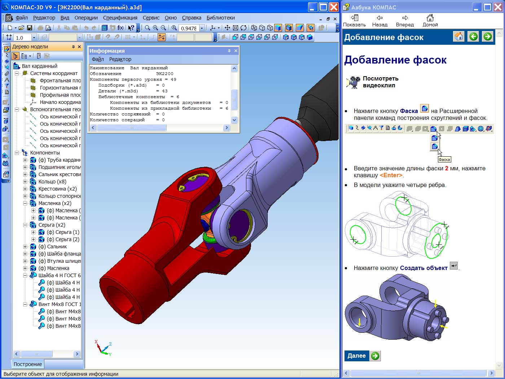This screenshot has height=379, width=505.
Task: Toggle shaded display mode
Action: pyautogui.click(x=278, y=28)
